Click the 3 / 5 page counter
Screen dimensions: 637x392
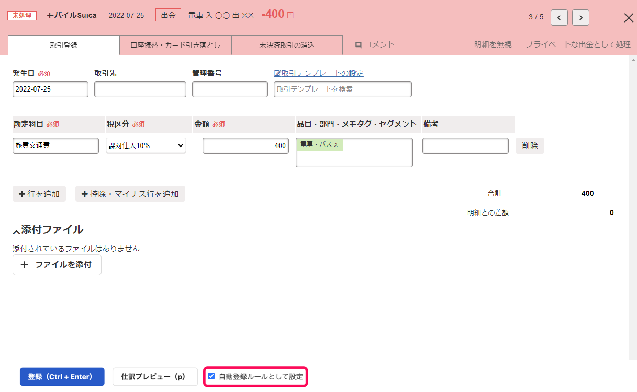click(x=536, y=17)
